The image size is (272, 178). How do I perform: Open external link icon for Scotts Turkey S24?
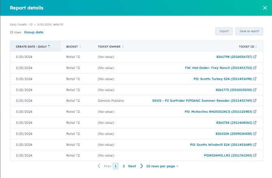255,79
